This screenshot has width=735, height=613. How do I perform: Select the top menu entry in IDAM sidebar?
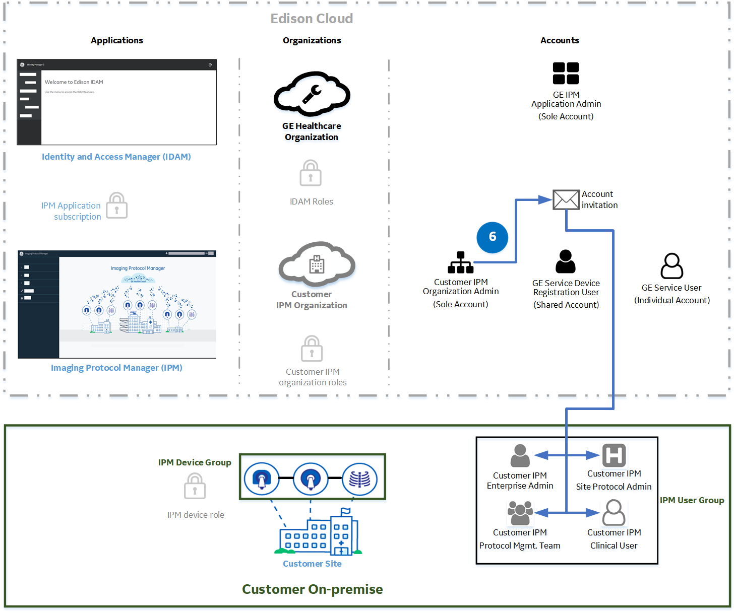pos(28,75)
